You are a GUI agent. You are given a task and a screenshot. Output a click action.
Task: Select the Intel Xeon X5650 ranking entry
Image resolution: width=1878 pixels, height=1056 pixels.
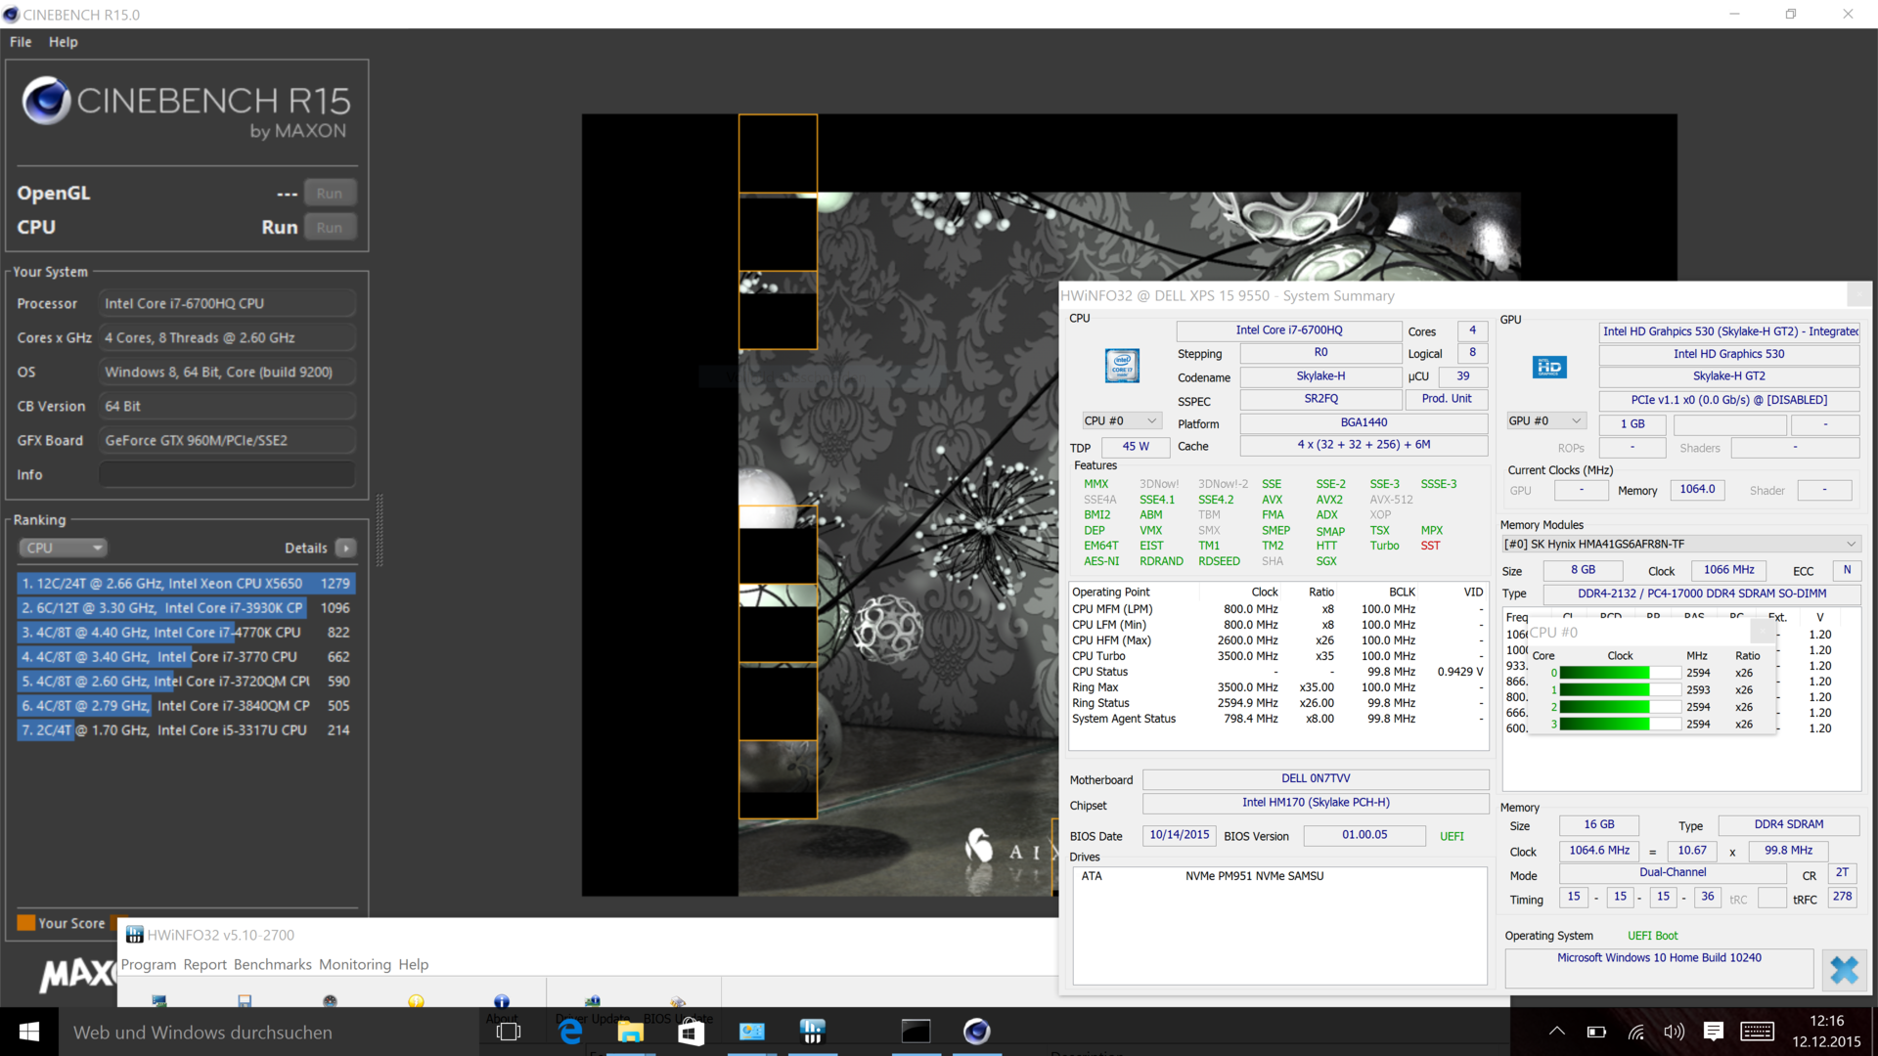pyautogui.click(x=186, y=583)
